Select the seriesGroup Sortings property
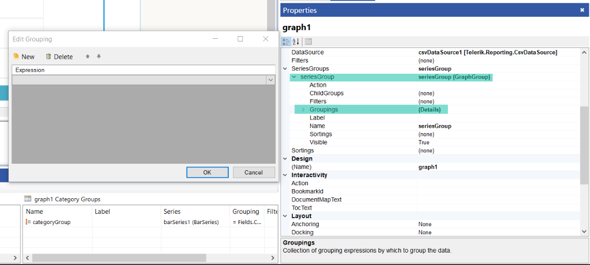Viewport: 590px width, 265px height. pyautogui.click(x=321, y=134)
